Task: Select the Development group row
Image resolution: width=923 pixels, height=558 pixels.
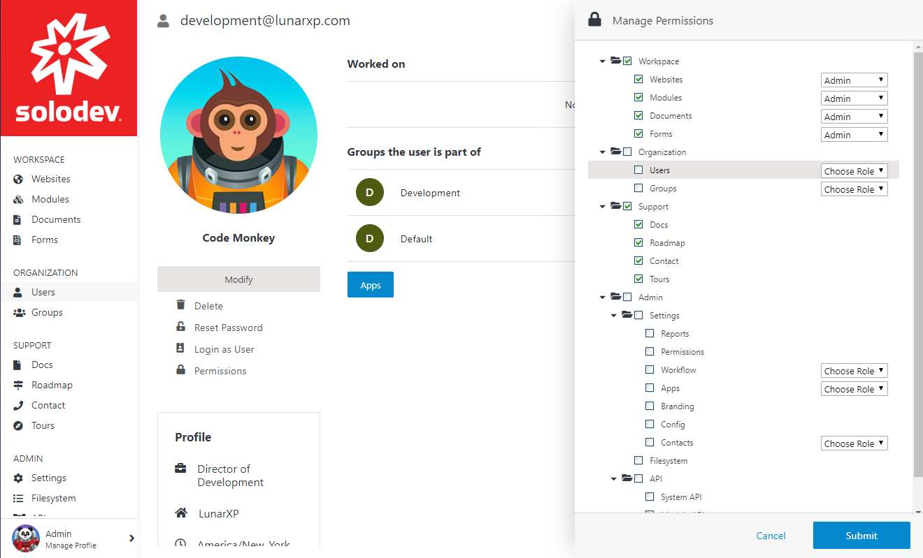Action: click(x=461, y=193)
